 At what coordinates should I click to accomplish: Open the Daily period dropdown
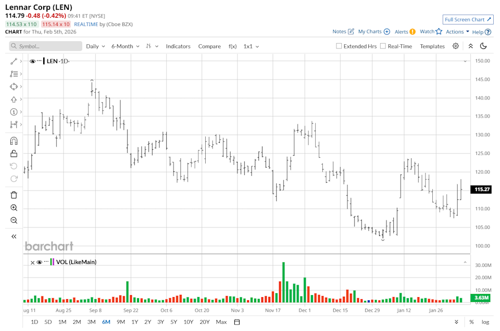[95, 46]
